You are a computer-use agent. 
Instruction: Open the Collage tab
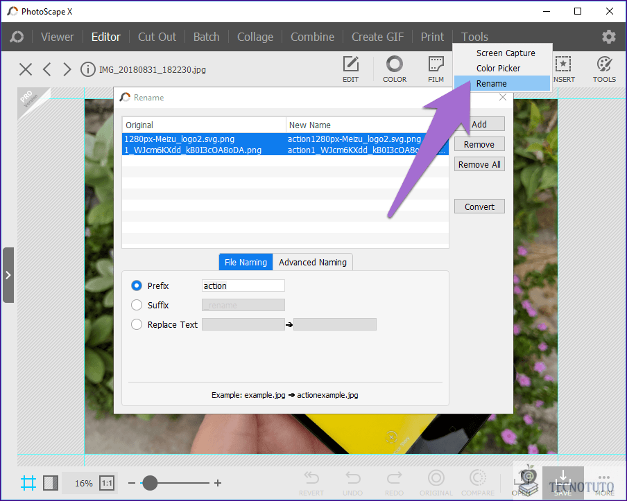point(255,37)
